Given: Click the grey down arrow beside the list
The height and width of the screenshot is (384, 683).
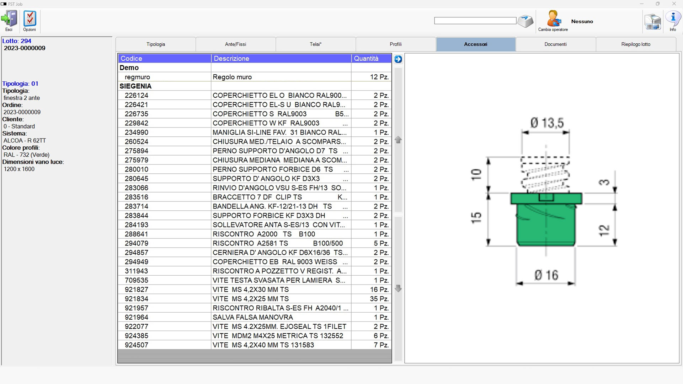Looking at the screenshot, I should [x=398, y=288].
